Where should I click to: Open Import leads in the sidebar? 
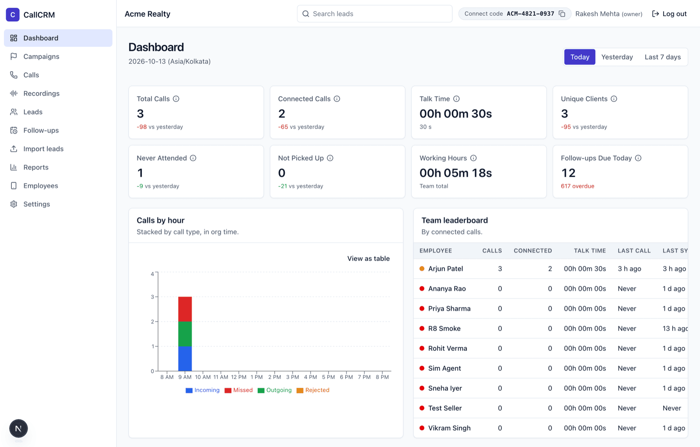pos(58,149)
